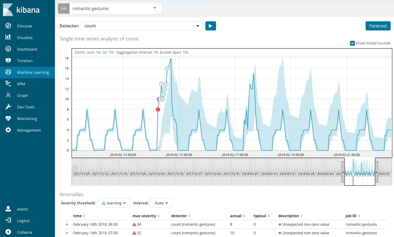The width and height of the screenshot is (394, 237).
Task: Open Dashboard gauge icon
Action: point(8,49)
